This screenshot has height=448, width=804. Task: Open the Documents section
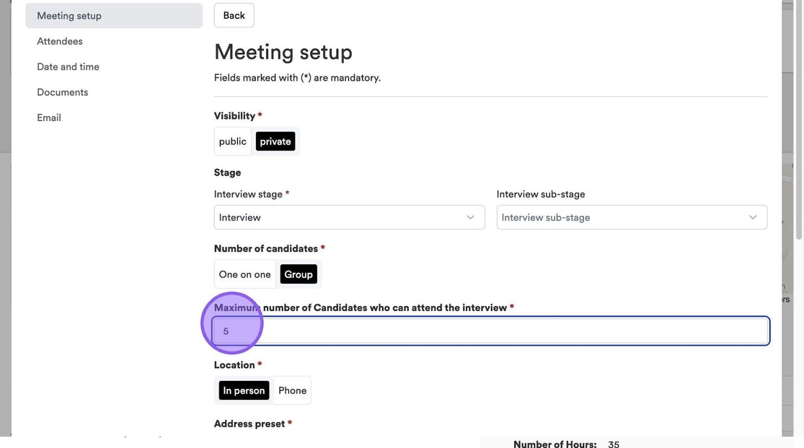pyautogui.click(x=63, y=92)
